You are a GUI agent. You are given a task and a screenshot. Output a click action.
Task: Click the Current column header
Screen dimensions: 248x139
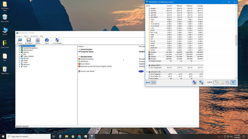[167, 6]
